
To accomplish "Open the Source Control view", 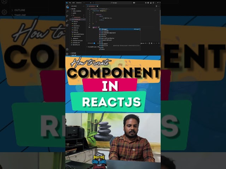I will coord(67,16).
